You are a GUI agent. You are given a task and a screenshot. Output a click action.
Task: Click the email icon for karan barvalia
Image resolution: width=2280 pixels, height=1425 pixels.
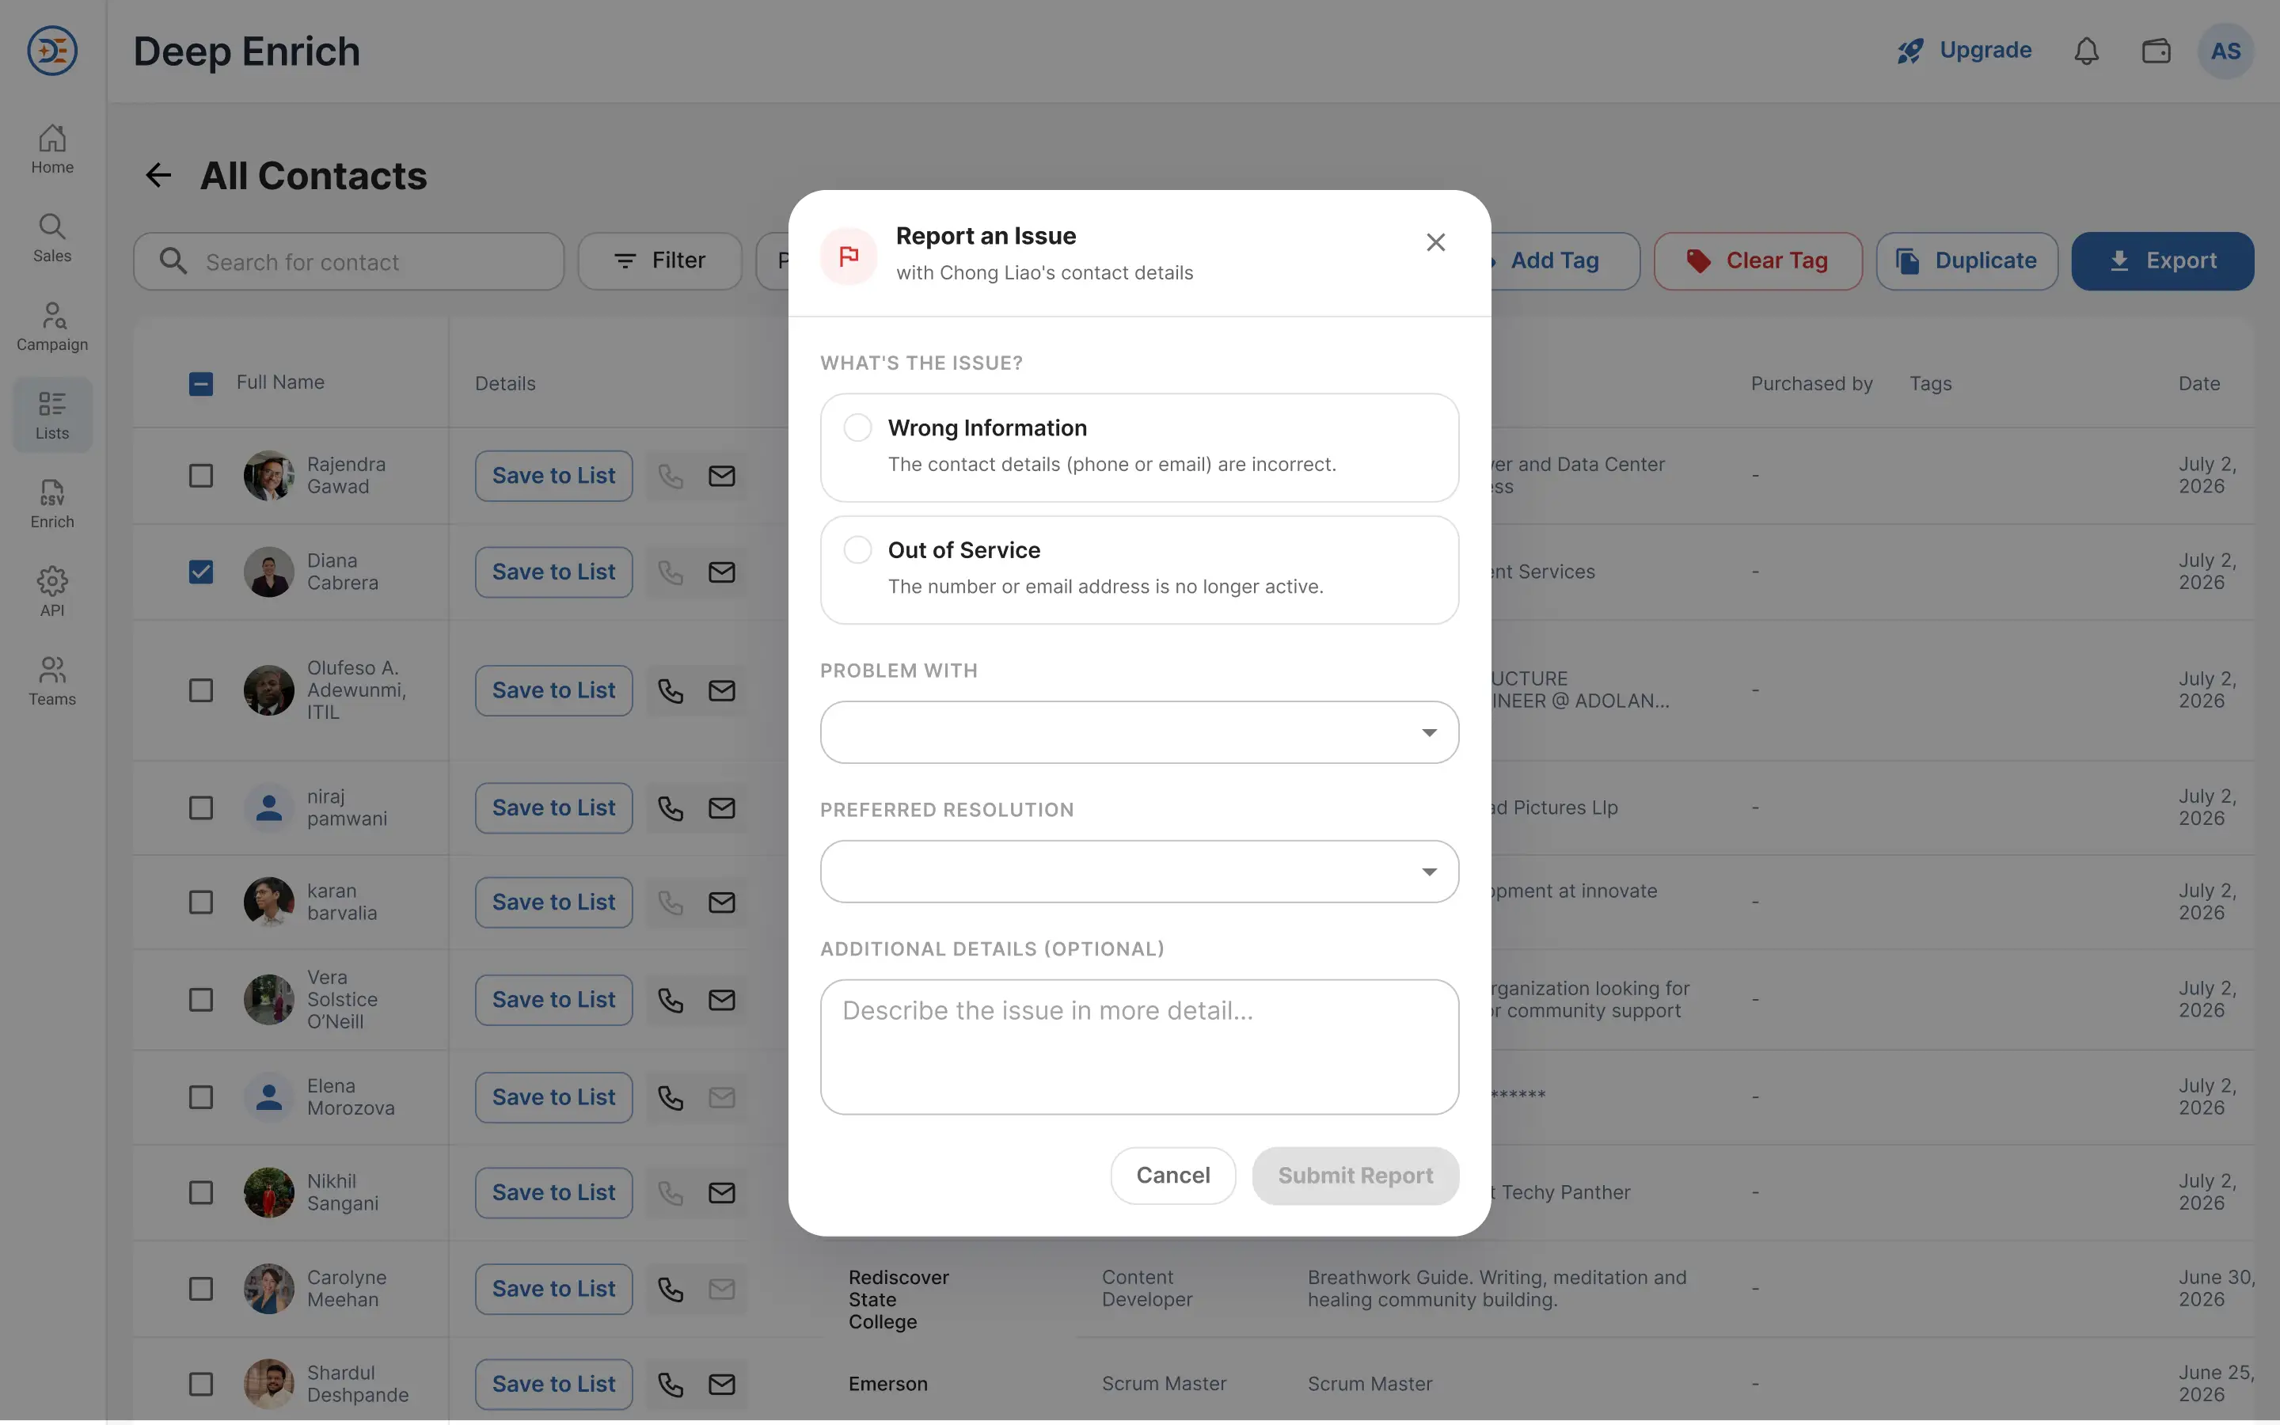point(722,902)
